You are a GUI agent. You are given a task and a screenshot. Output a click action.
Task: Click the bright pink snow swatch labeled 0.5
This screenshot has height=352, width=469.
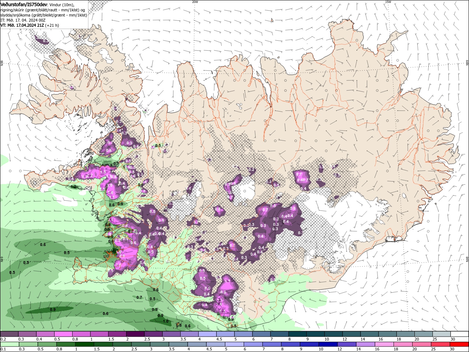click(x=63, y=334)
